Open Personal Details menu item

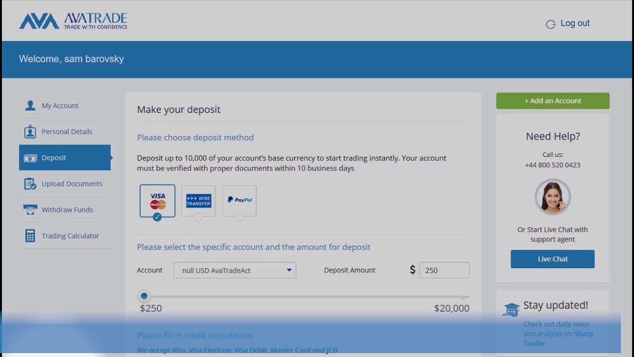point(65,131)
